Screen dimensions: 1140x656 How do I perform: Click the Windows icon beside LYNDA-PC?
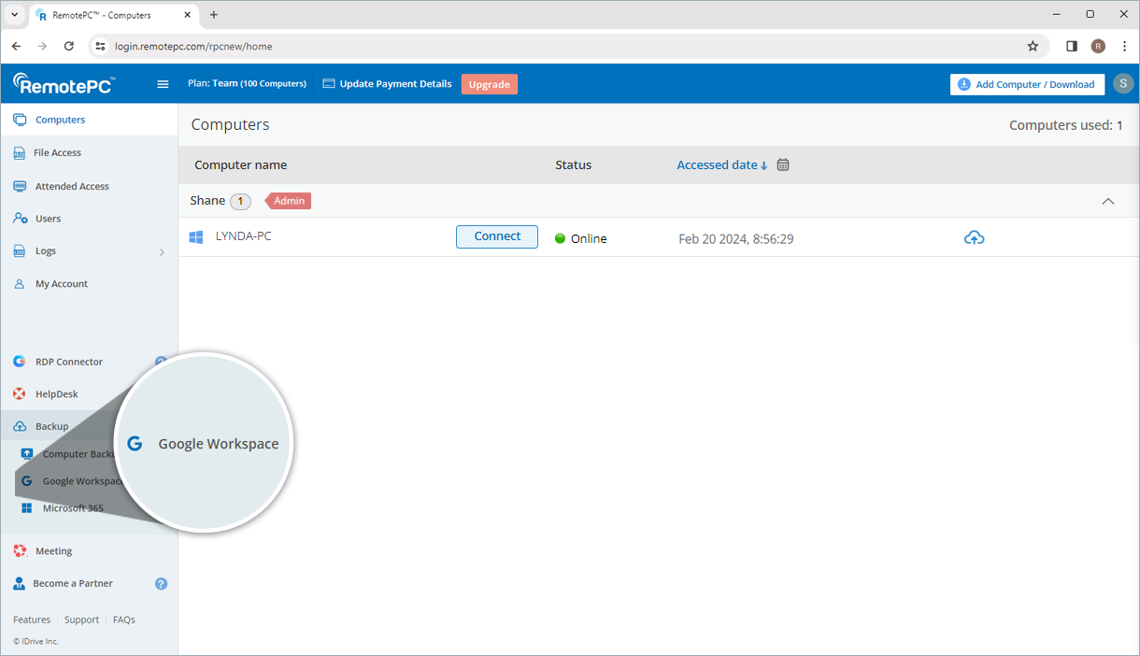tap(196, 237)
